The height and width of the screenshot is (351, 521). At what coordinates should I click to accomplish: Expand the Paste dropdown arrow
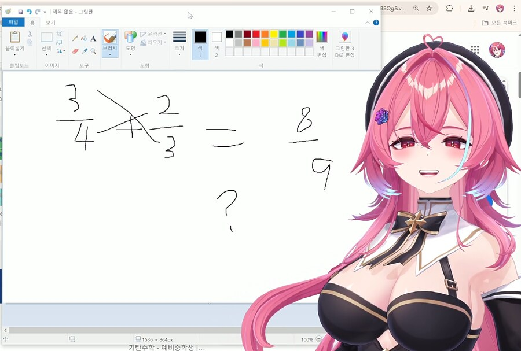14,54
